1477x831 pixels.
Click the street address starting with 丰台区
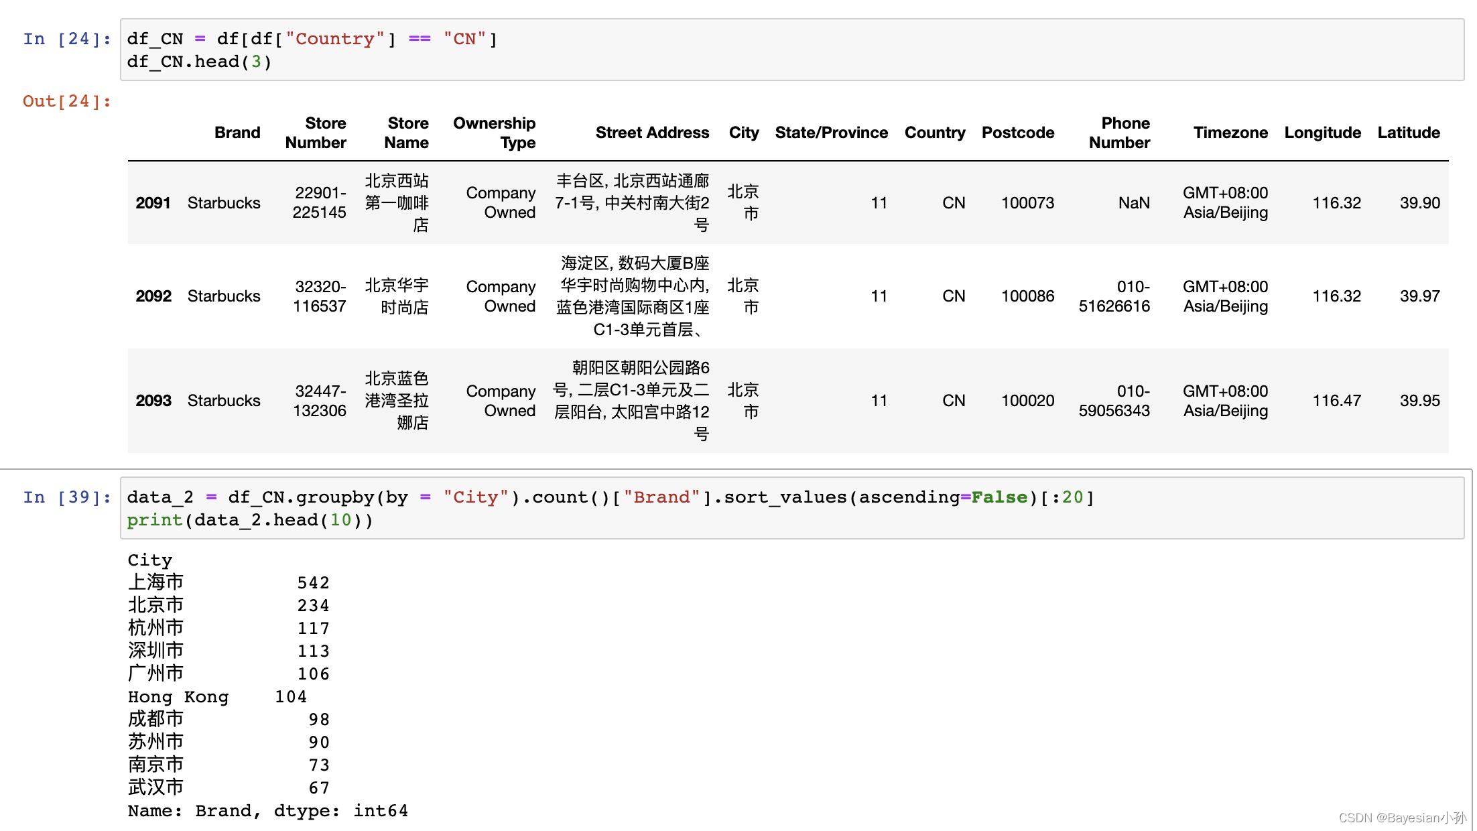632,202
